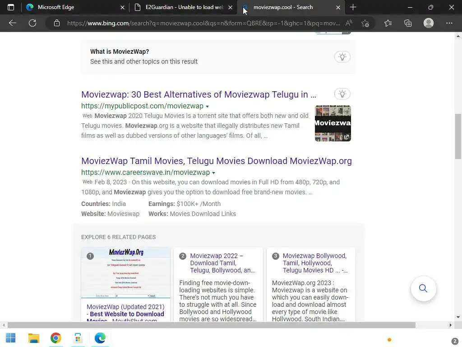Open the user profile menu
This screenshot has height=347, width=462.
pyautogui.click(x=429, y=23)
